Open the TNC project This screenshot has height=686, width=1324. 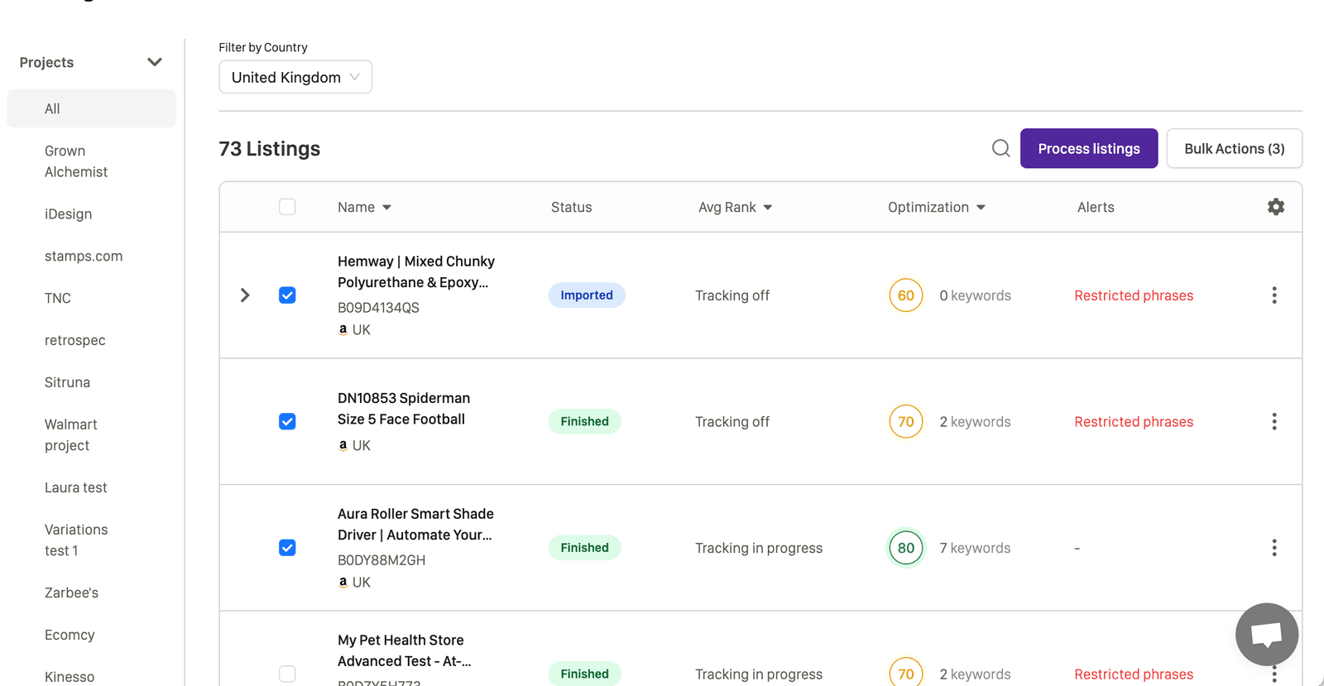coord(58,298)
